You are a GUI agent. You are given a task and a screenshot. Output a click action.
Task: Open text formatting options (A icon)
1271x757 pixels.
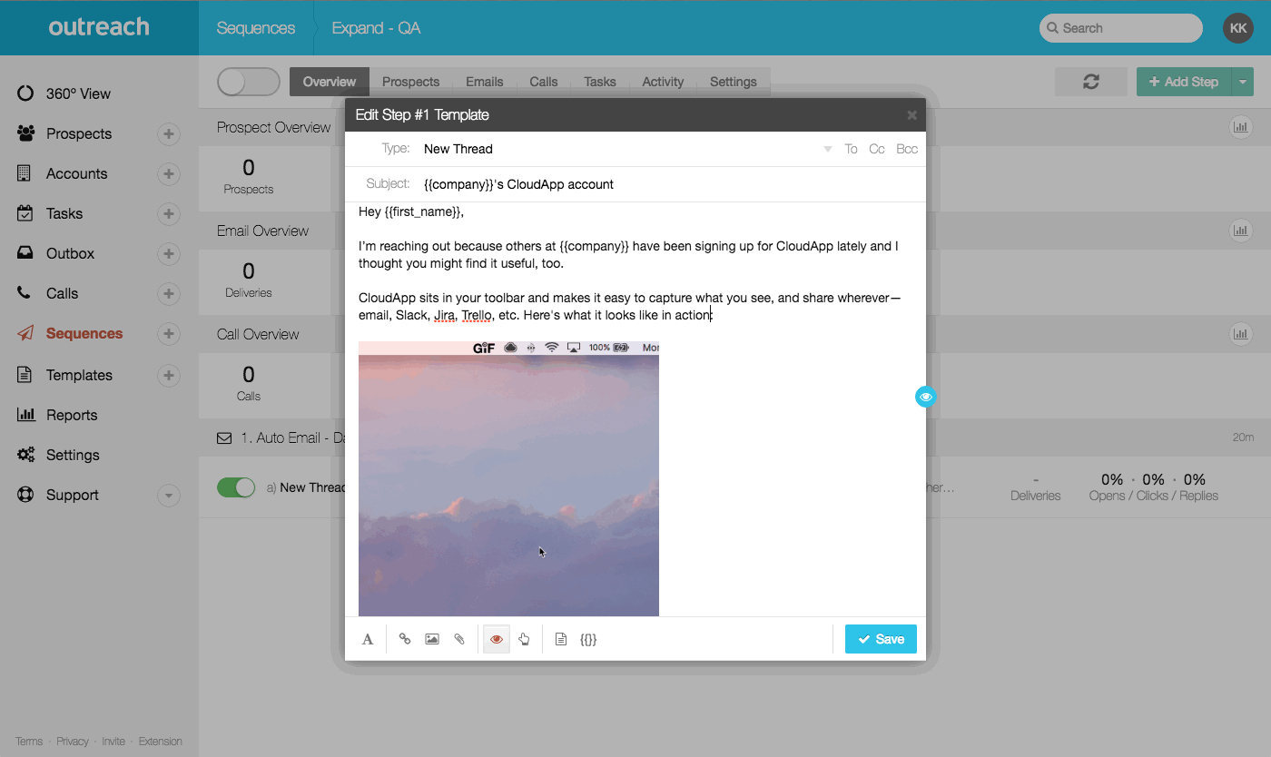click(368, 639)
